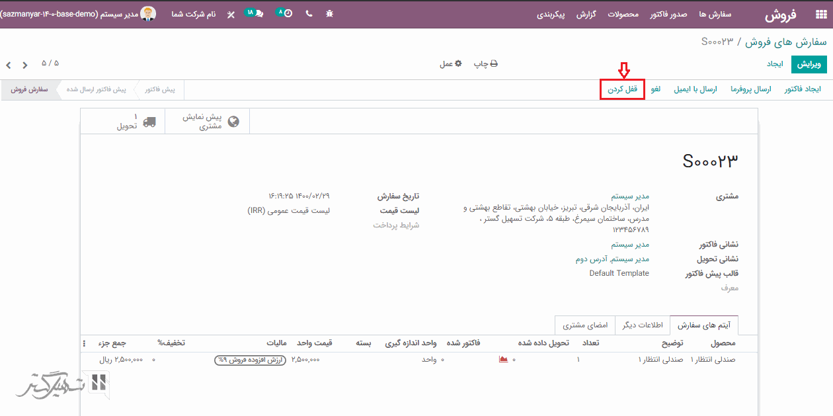Click the wrench tools icon
833x416 pixels.
tap(231, 14)
